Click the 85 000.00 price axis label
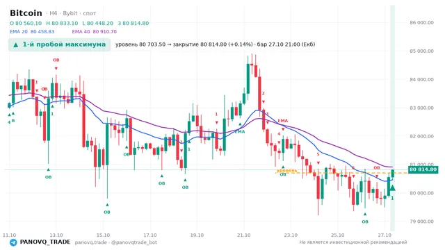445x250 pixels. 422,51
